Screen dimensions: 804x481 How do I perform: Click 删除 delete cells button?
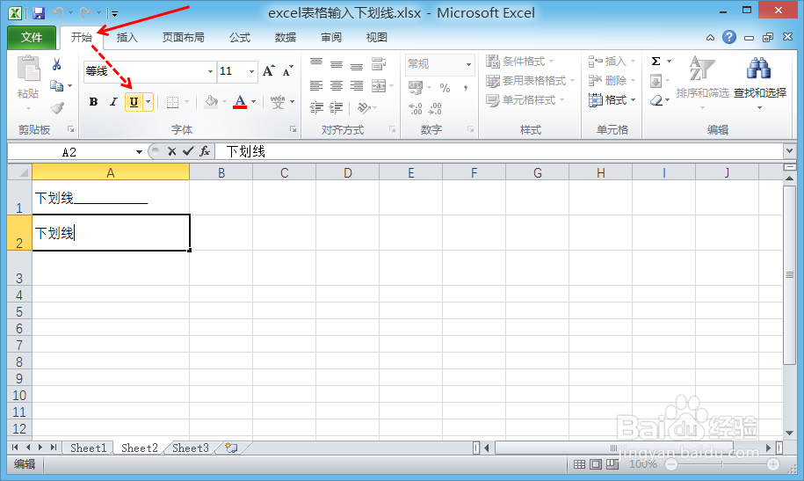(x=612, y=81)
